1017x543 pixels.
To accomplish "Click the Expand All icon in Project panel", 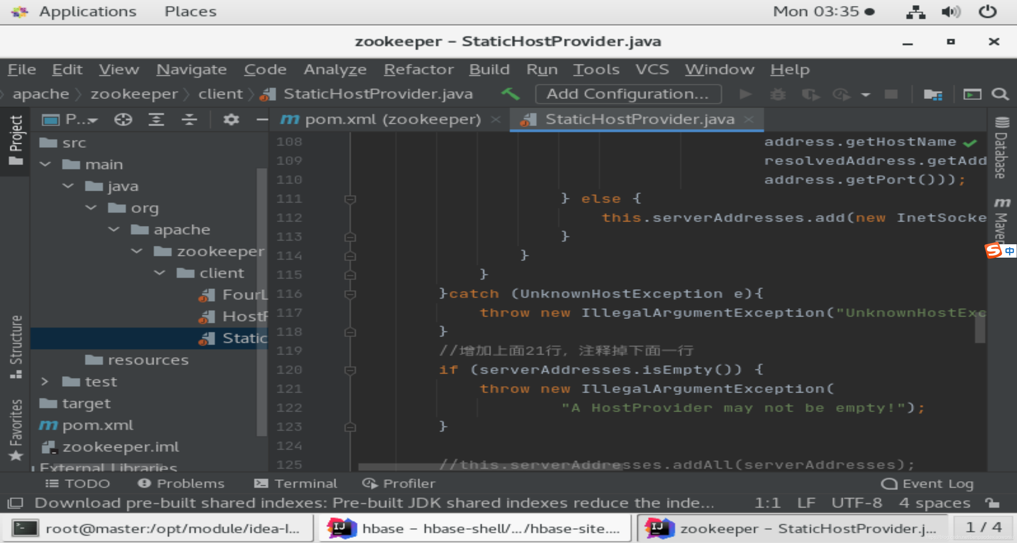I will 156,119.
